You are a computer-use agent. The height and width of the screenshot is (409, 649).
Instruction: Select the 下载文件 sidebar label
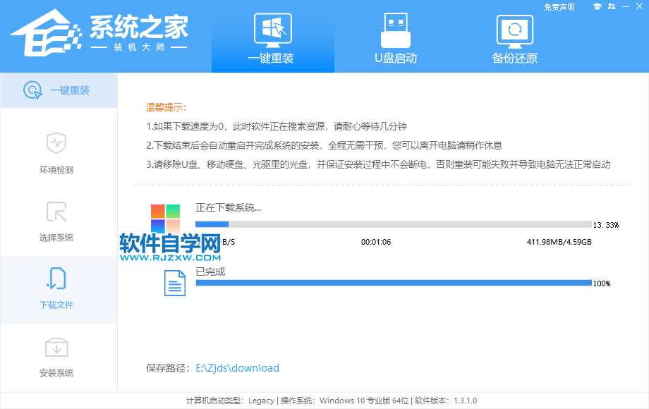point(56,305)
